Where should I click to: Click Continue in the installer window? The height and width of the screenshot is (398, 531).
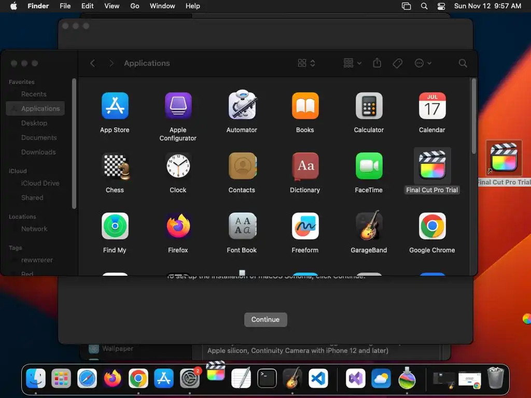tap(265, 319)
